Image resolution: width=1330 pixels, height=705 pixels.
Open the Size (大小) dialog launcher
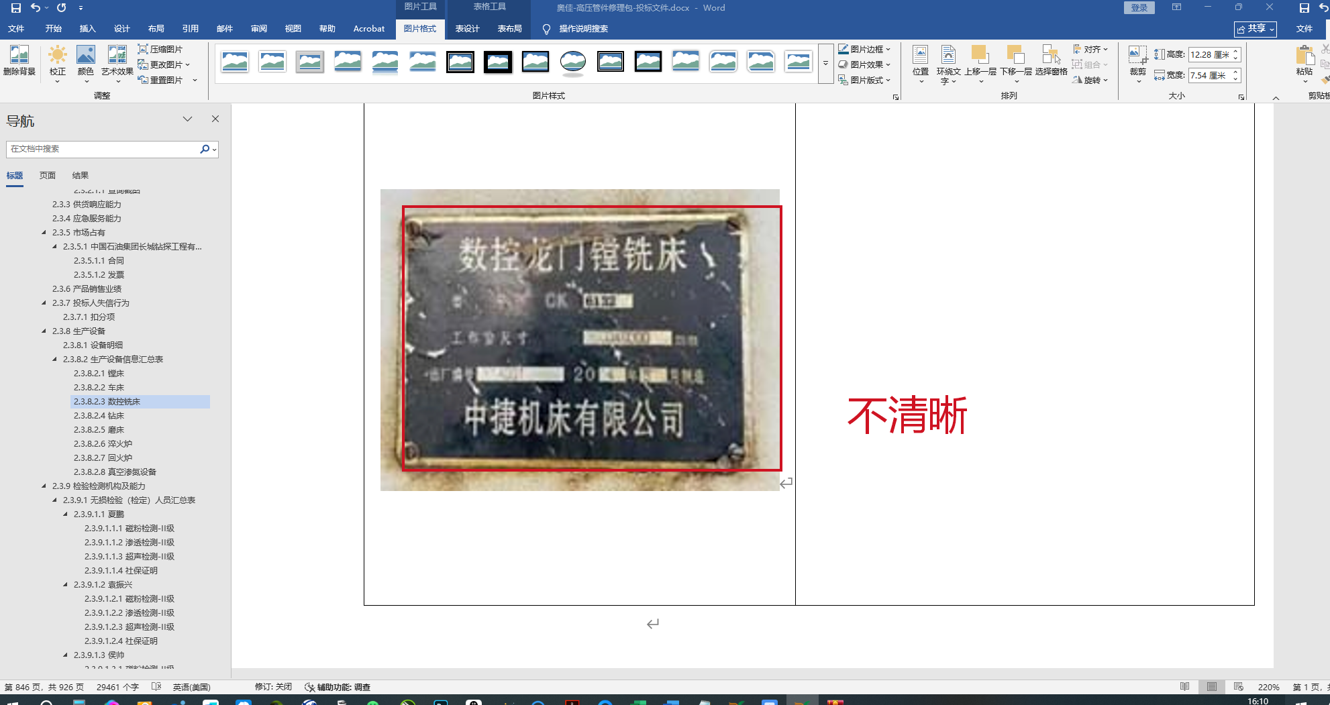pos(1241,97)
